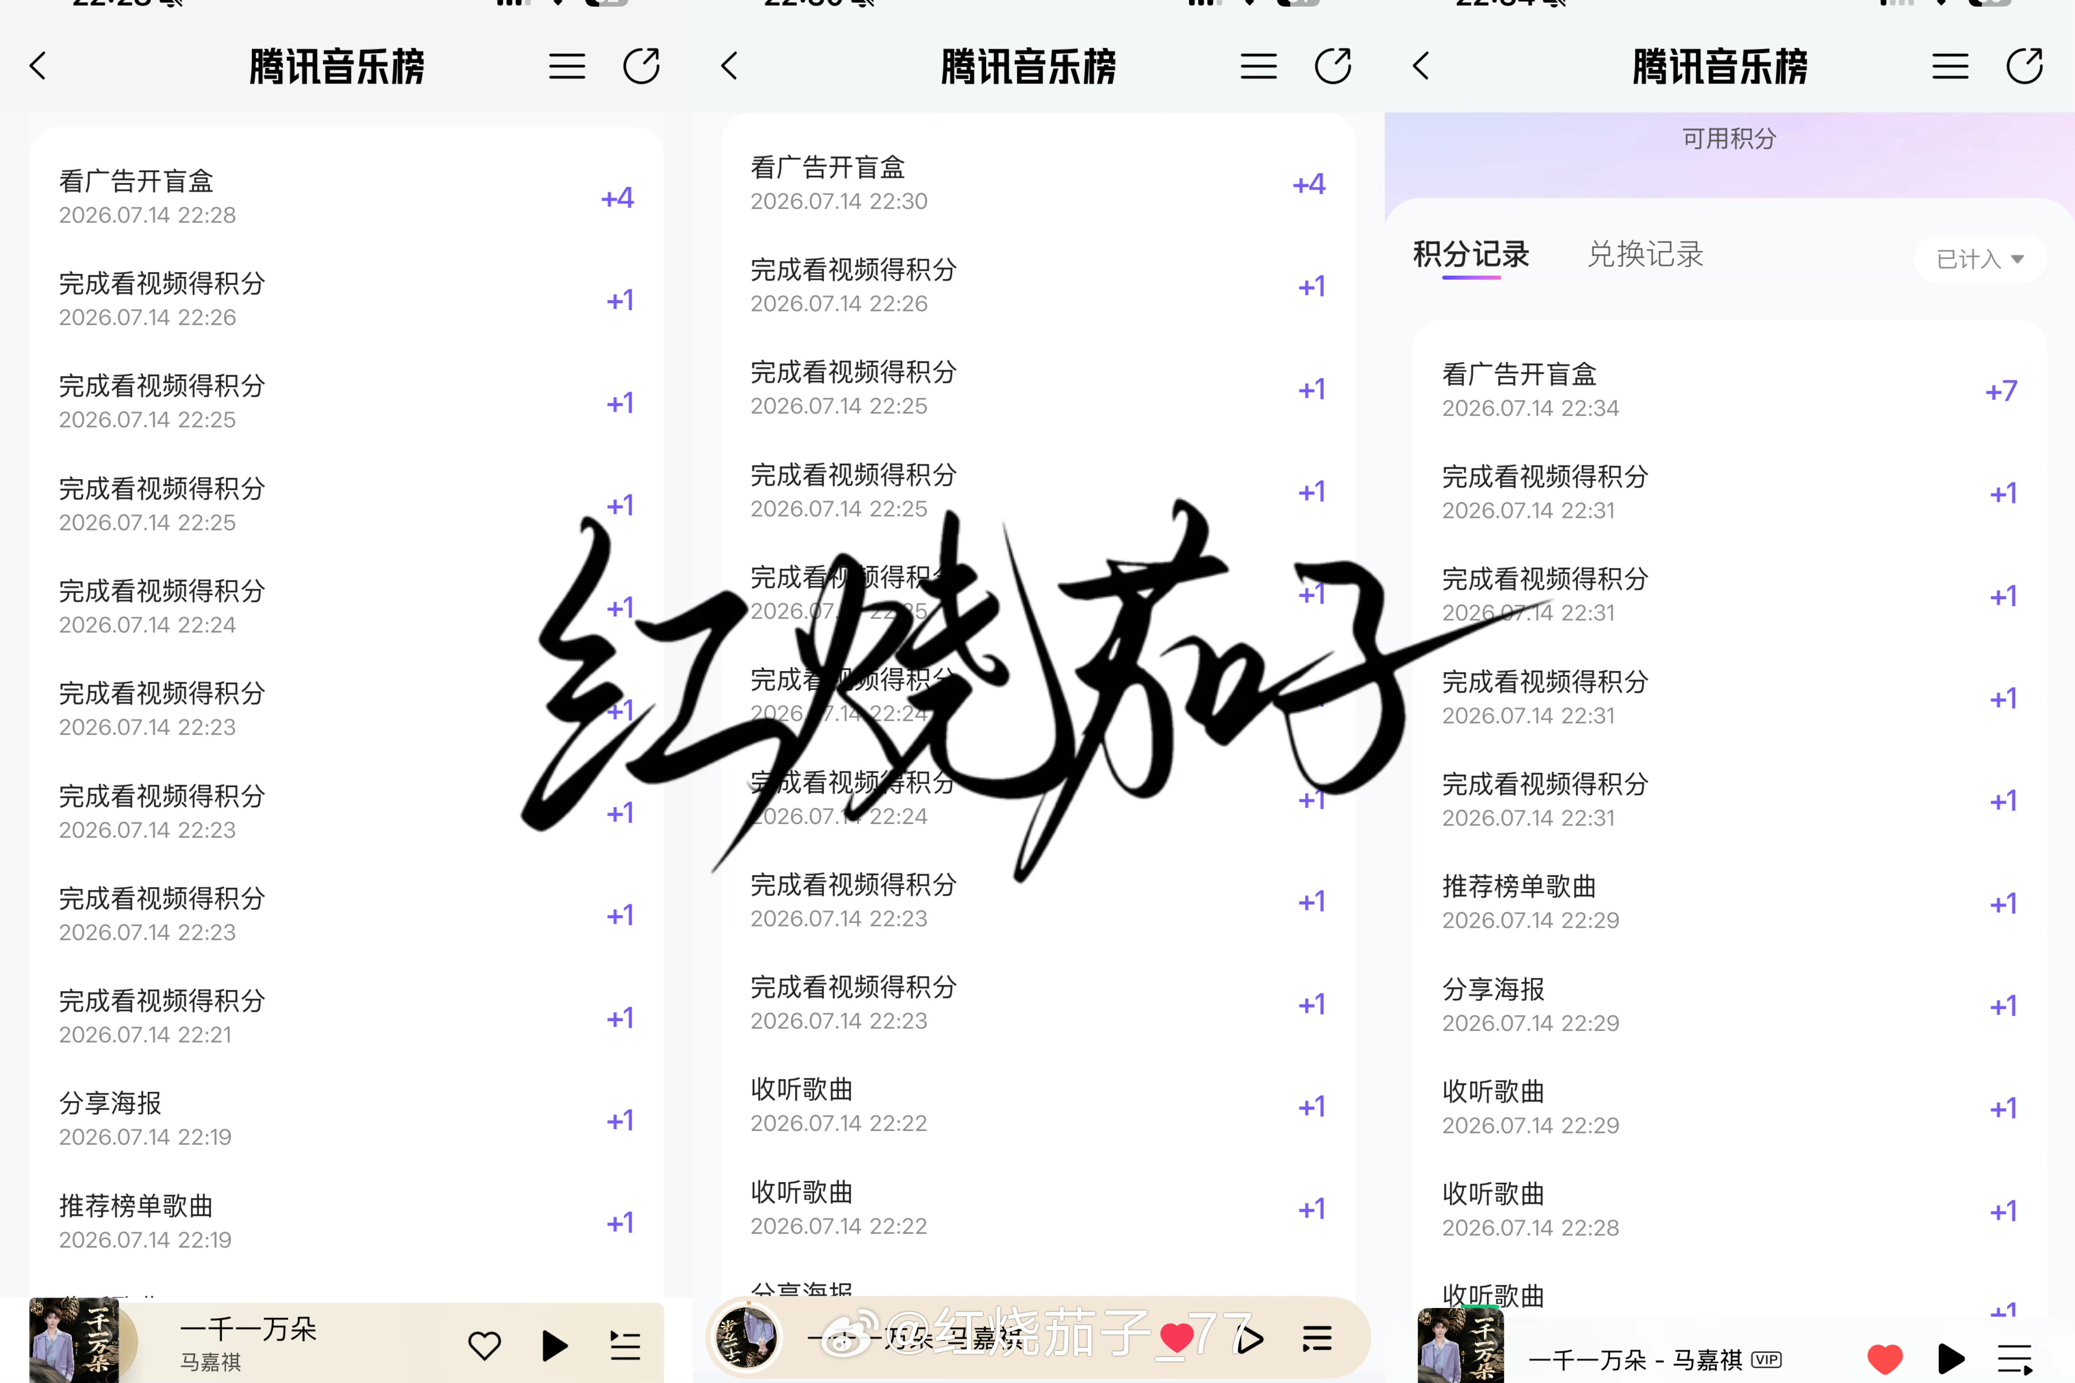The width and height of the screenshot is (2075, 1383).
Task: Tap back arrow in the right panel
Action: pyautogui.click(x=1421, y=66)
